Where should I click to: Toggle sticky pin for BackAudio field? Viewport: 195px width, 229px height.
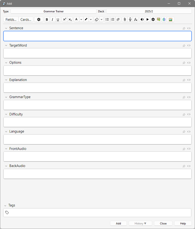184,166
